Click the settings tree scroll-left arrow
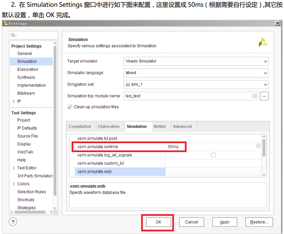The height and width of the screenshot is (234, 284). [12, 212]
